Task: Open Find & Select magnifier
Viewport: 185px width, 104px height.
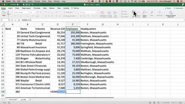Action: (145, 14)
